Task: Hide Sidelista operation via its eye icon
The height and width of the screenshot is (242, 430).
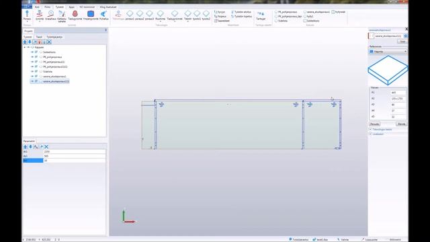Action: pyautogui.click(x=32, y=72)
